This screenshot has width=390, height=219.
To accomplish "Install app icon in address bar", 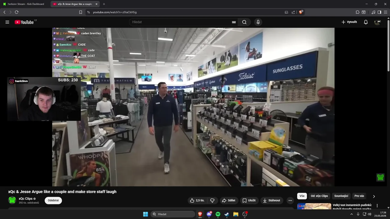I will (286, 12).
